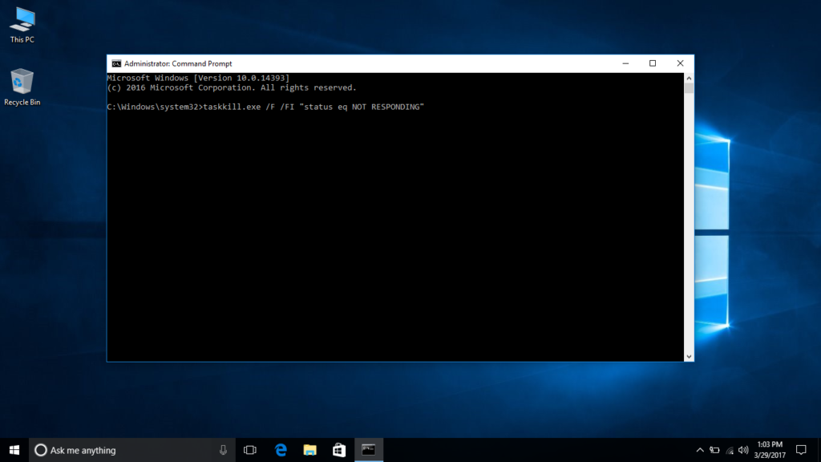Maximize the Command Prompt window
This screenshot has height=462, width=821.
pos(652,63)
